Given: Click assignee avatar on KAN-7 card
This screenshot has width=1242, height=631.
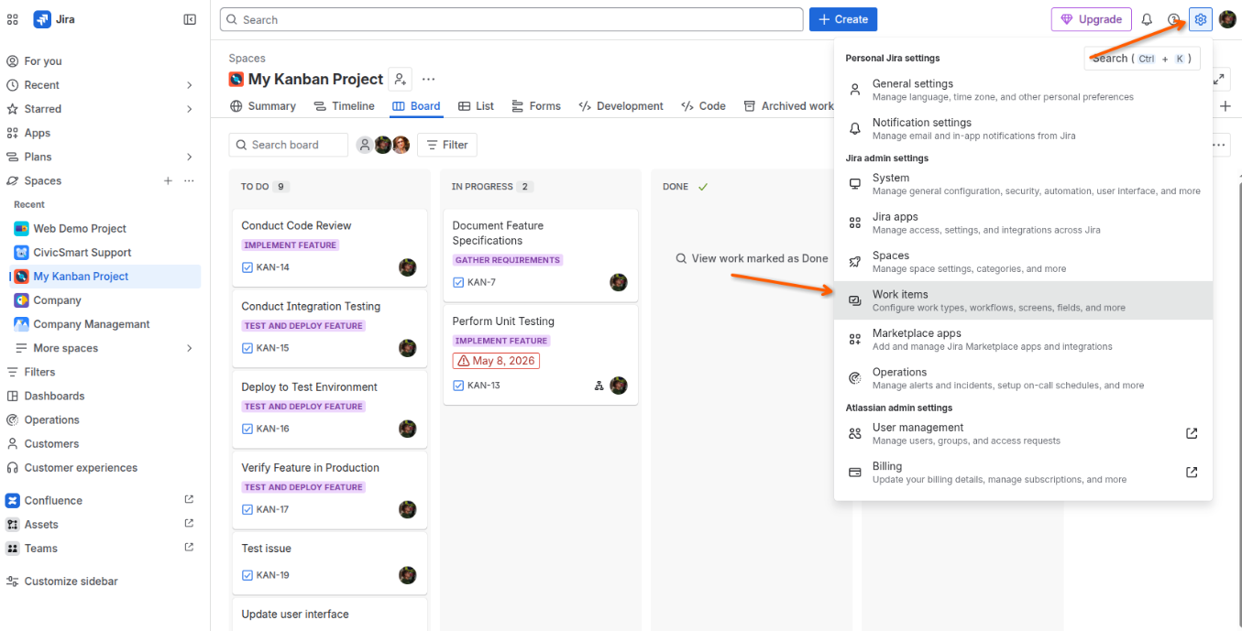Looking at the screenshot, I should click(619, 282).
